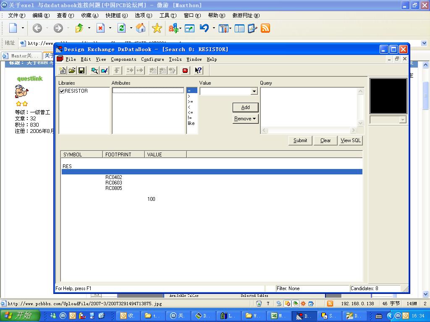
Task: Click the blue Undo arrow icon in browser
Action: [205, 28]
